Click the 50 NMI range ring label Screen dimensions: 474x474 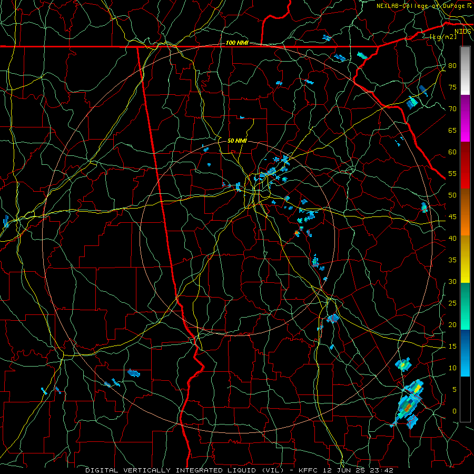237,141
